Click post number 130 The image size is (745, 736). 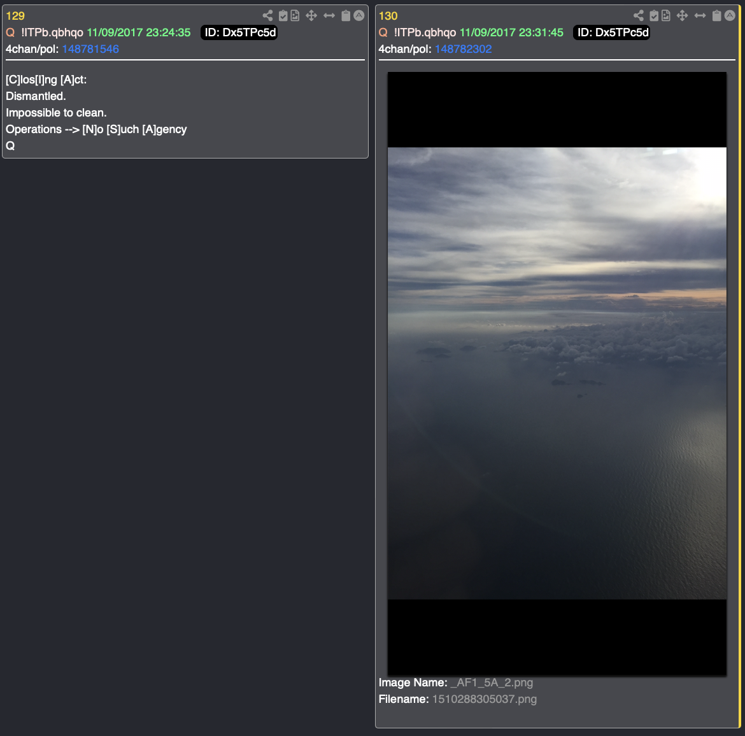(388, 16)
